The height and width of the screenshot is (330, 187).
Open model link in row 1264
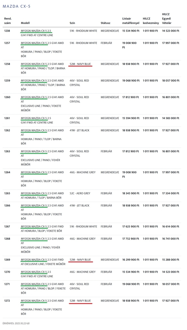point(34,172)
